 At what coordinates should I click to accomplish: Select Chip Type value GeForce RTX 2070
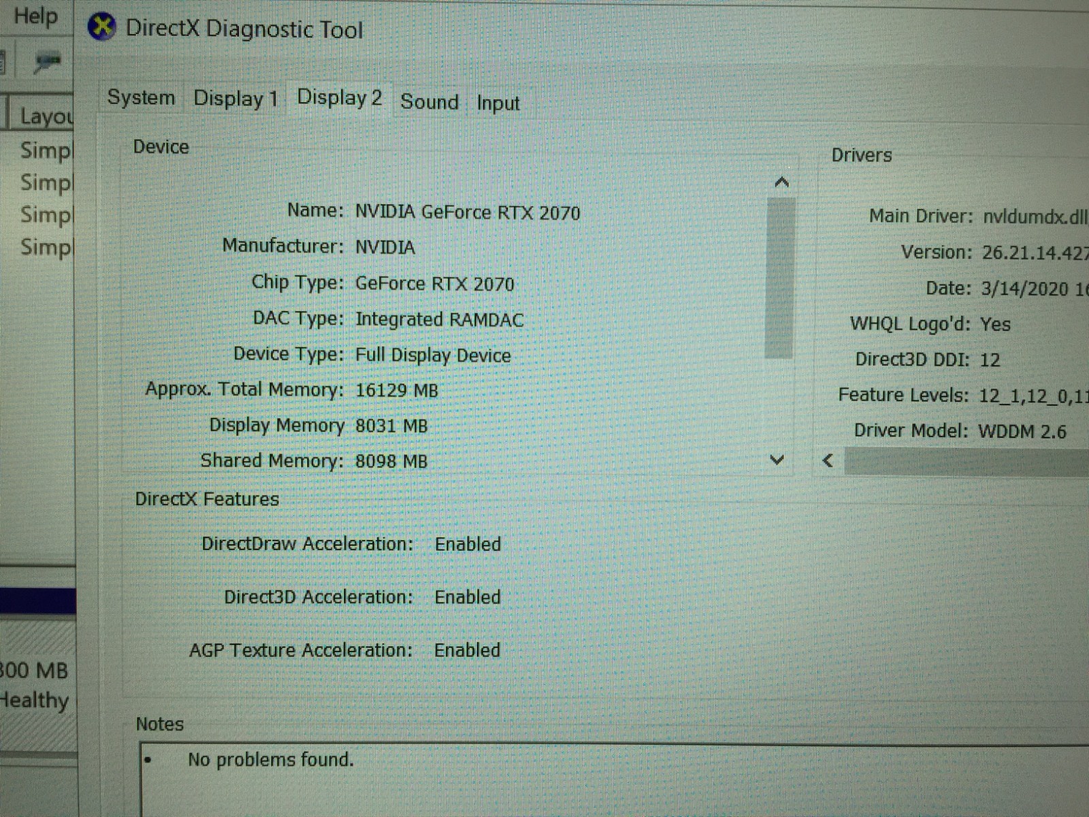pos(435,283)
